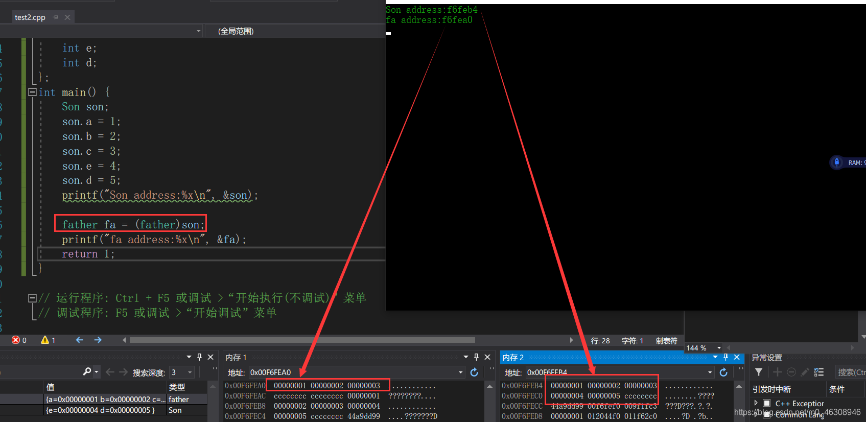Click the exception settings filter funnel icon

point(759,372)
